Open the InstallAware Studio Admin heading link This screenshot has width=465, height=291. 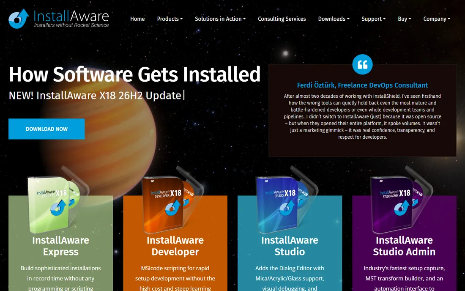(404, 246)
